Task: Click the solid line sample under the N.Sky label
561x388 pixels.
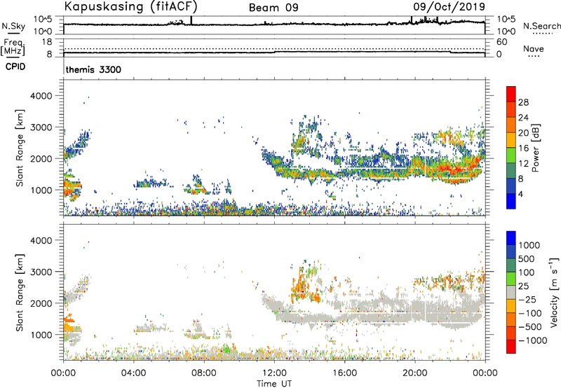Action: click(13, 33)
